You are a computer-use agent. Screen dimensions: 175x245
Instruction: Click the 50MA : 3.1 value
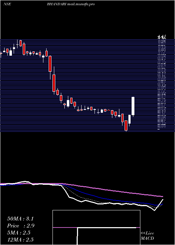(x=20, y=219)
